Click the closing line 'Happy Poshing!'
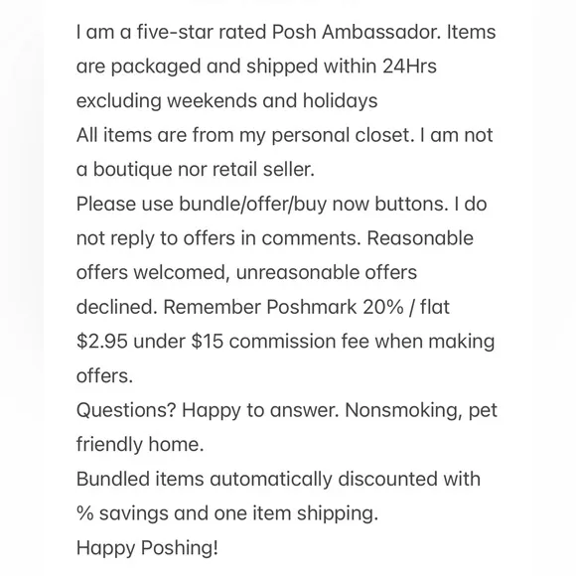The image size is (576, 576). pos(147,548)
